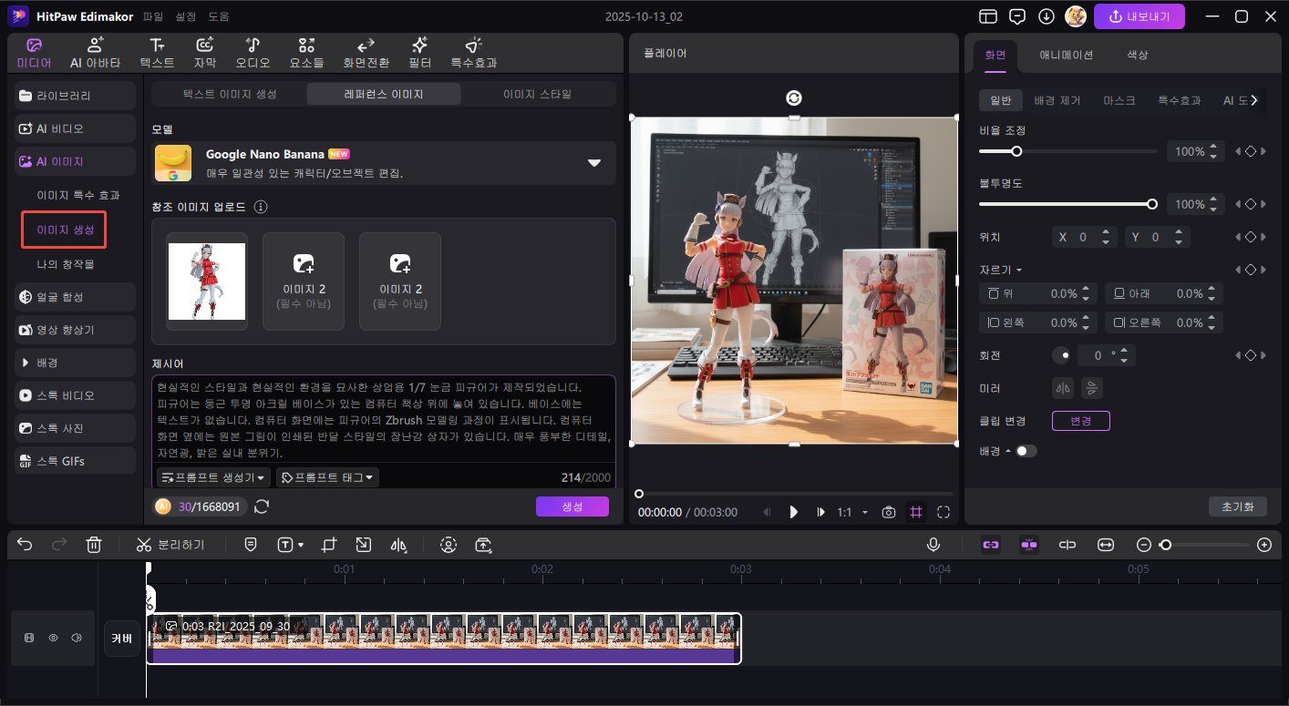Click the microphone voice-over icon

point(933,545)
